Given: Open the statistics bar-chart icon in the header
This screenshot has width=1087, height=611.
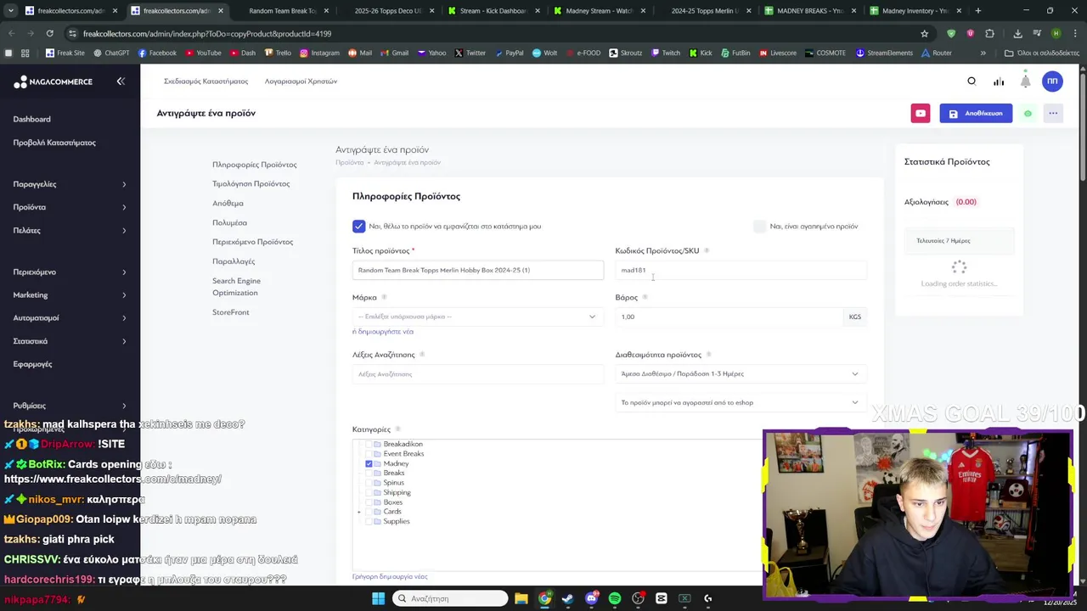Looking at the screenshot, I should tap(999, 81).
